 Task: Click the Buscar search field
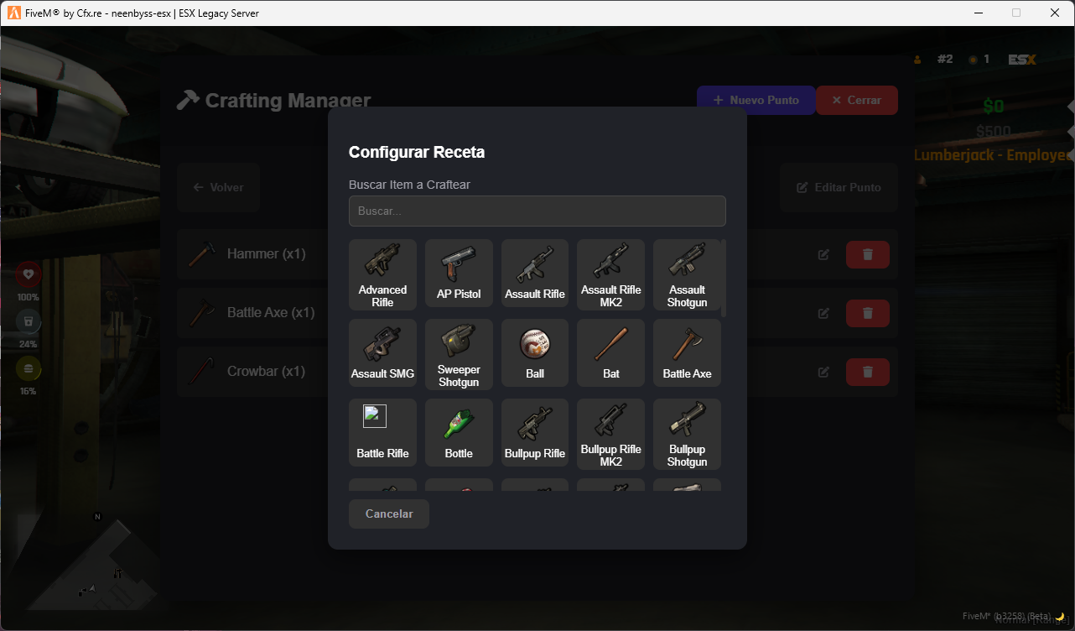pyautogui.click(x=537, y=211)
